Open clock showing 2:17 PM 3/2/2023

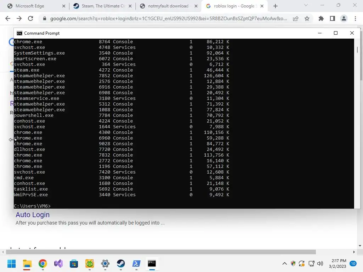pos(337,263)
